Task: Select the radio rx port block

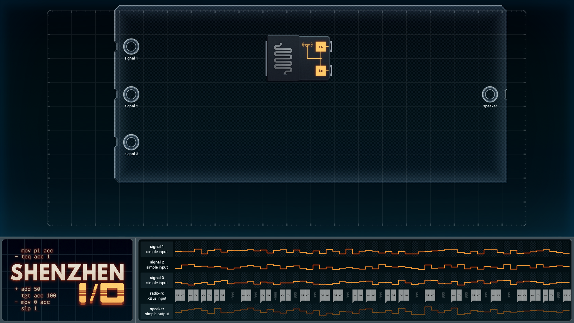Action: (x=320, y=47)
